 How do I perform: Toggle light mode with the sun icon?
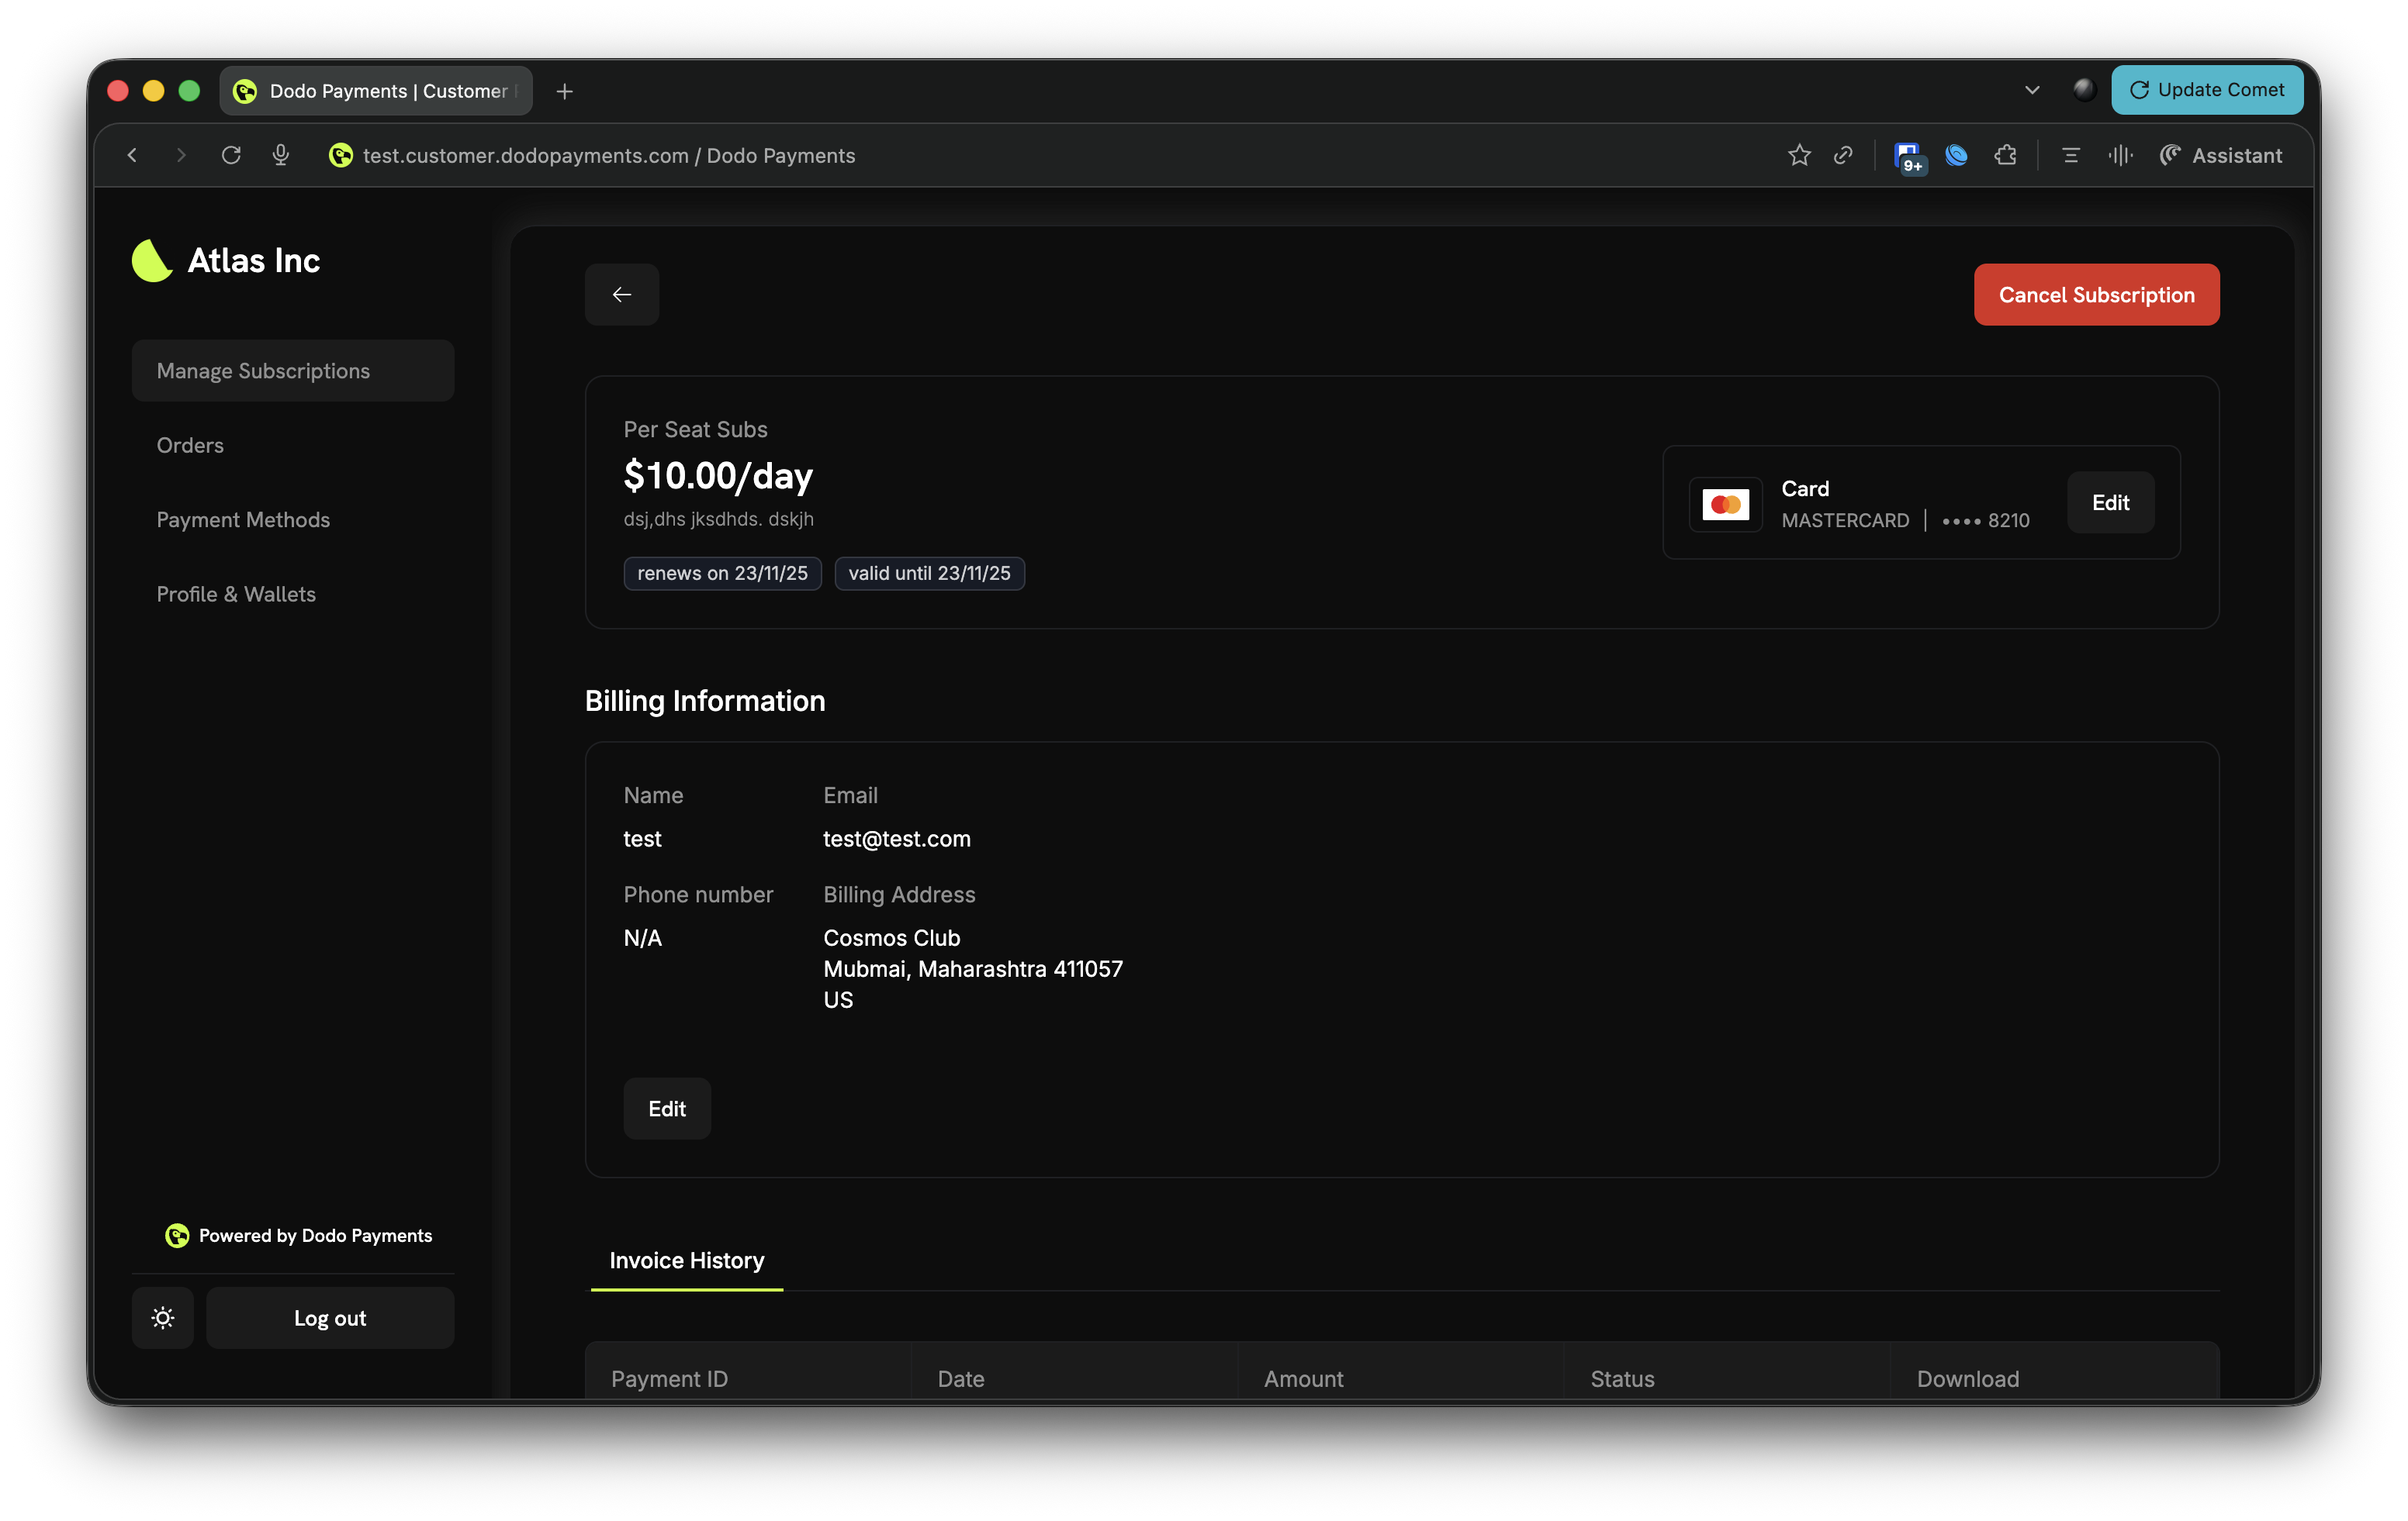[x=162, y=1317]
